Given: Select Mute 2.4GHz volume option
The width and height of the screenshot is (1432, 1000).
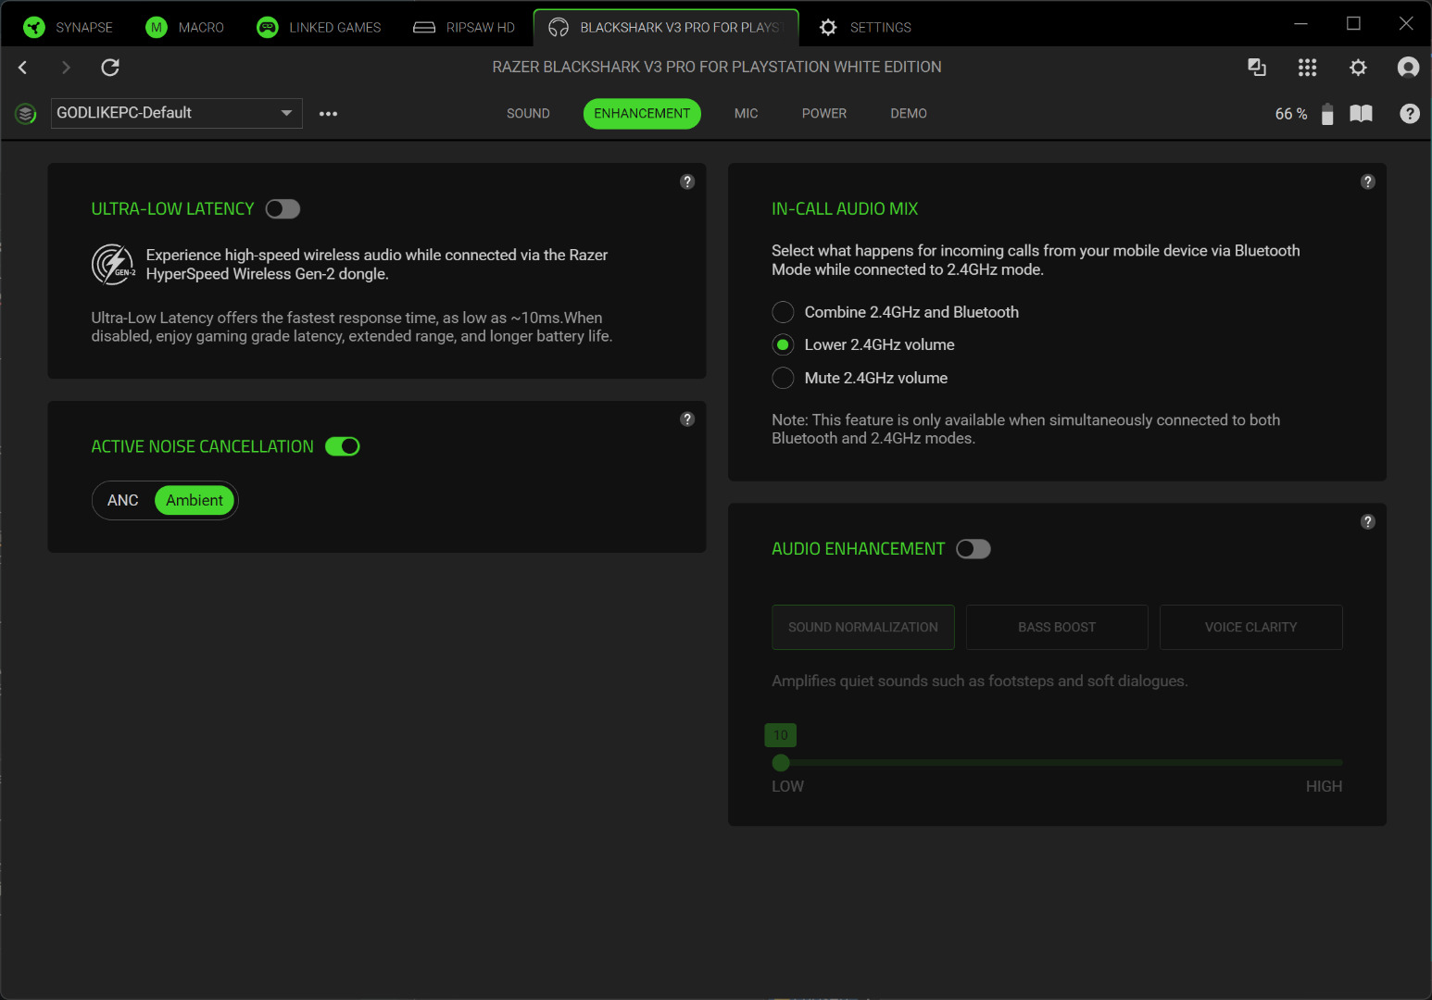Looking at the screenshot, I should point(783,378).
